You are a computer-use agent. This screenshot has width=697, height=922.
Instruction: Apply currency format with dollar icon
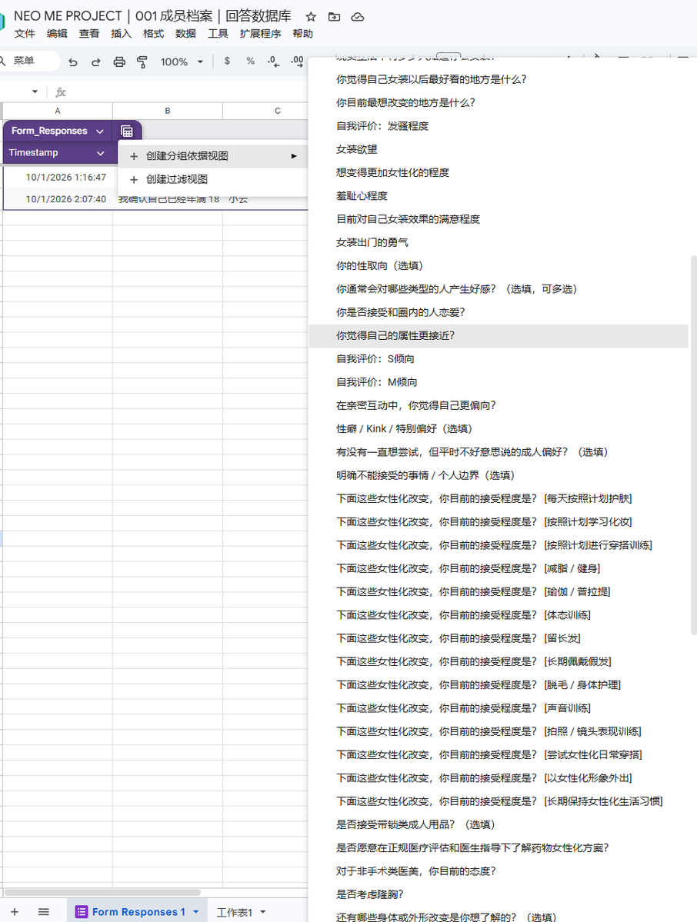pos(227,62)
